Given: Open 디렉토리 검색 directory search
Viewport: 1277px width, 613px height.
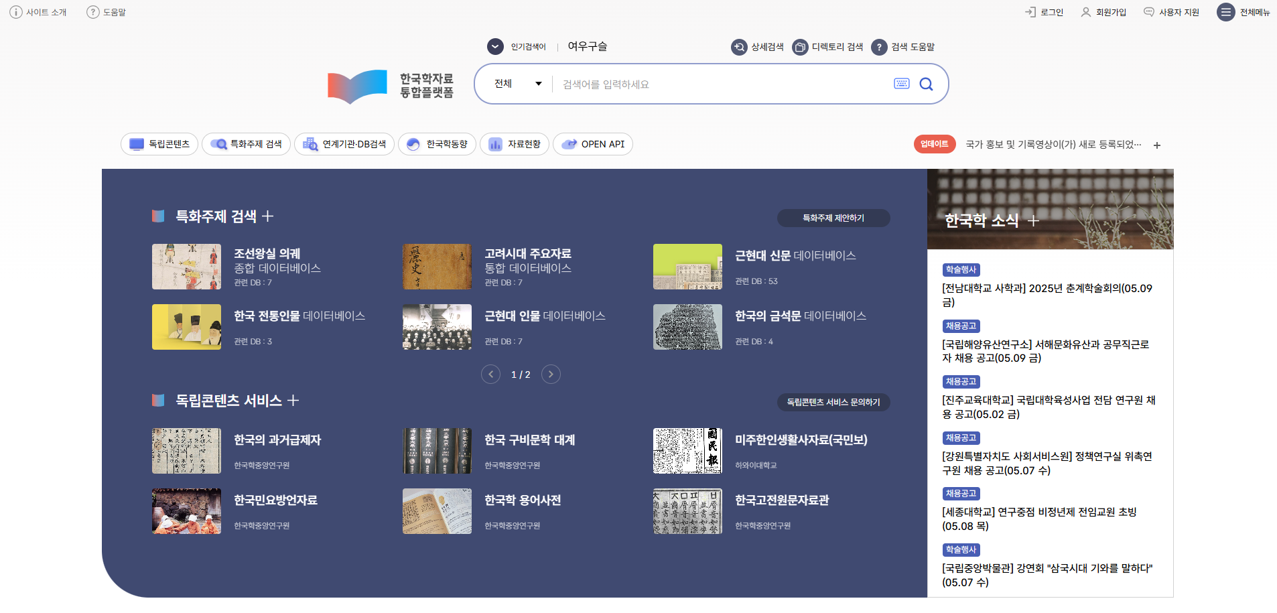Looking at the screenshot, I should tap(800, 47).
